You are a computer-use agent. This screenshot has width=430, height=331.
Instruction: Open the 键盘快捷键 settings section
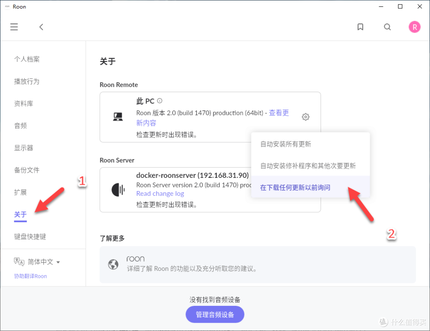pyautogui.click(x=30, y=236)
